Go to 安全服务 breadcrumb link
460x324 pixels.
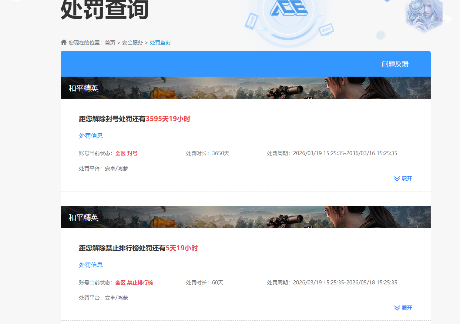[132, 43]
